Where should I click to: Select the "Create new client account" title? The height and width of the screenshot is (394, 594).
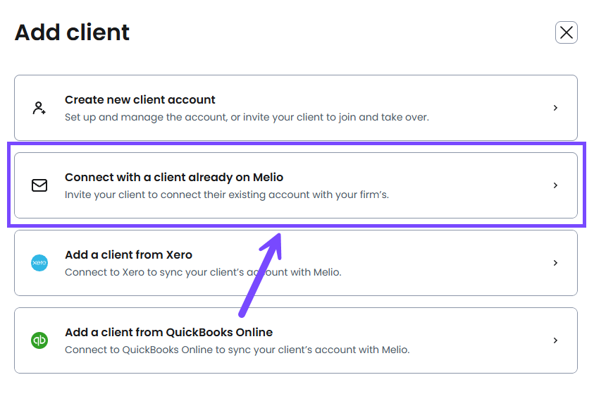point(140,100)
